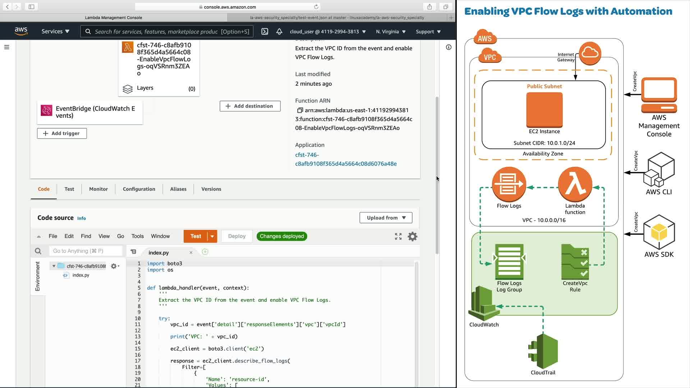Open the Tools menu in editor

click(137, 236)
